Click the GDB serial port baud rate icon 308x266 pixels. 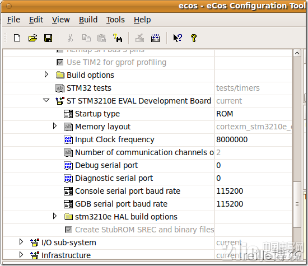(68, 204)
